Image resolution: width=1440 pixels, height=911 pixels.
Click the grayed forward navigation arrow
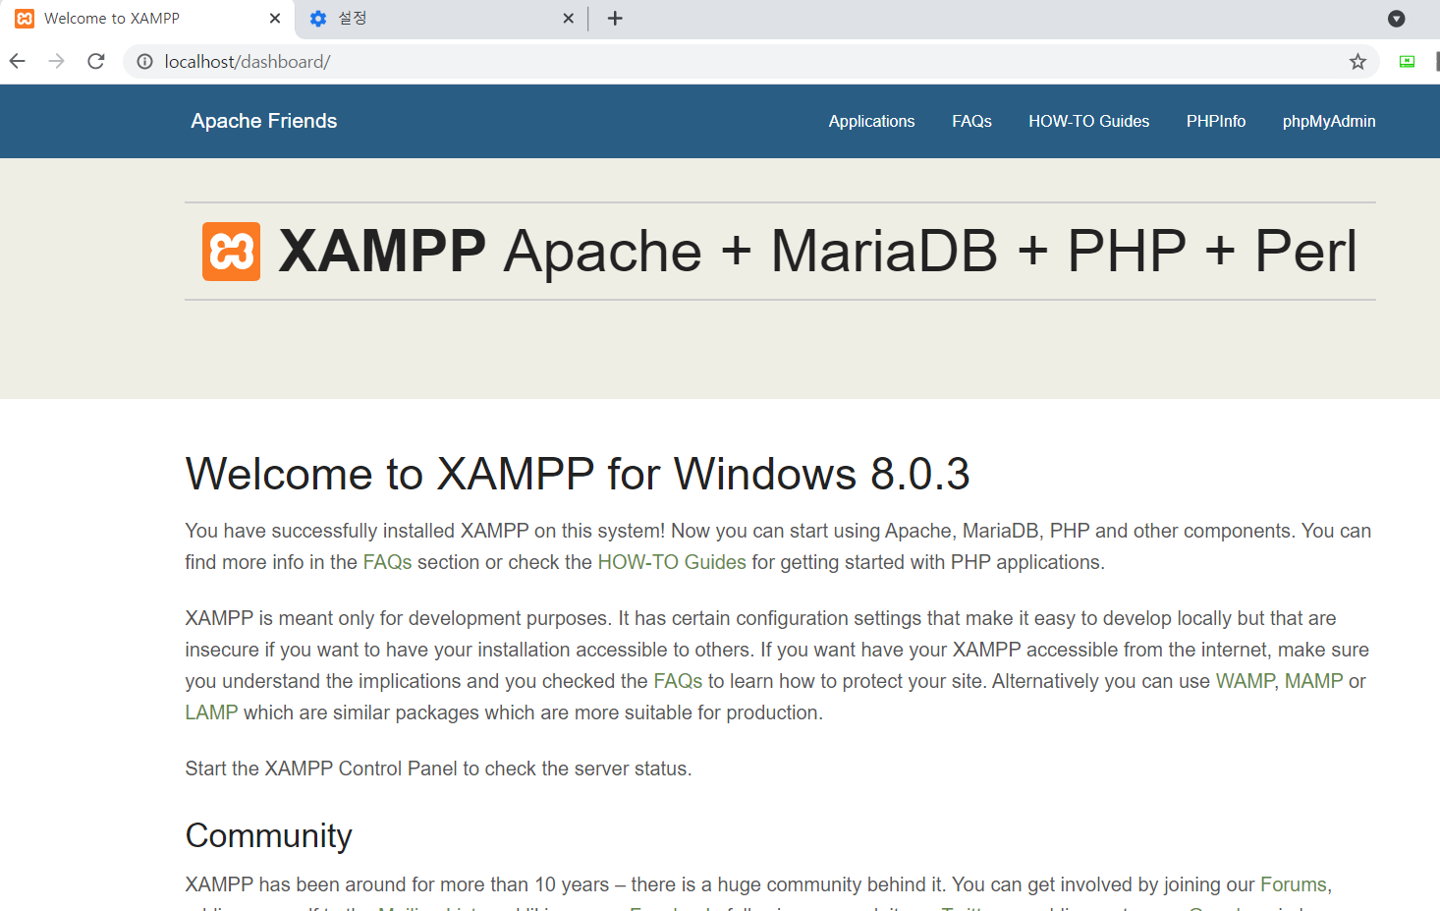(56, 61)
